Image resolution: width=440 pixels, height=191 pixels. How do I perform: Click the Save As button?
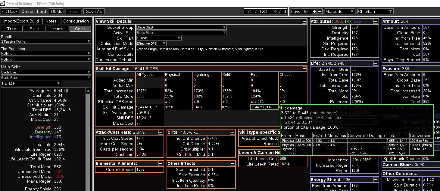pos(94,11)
